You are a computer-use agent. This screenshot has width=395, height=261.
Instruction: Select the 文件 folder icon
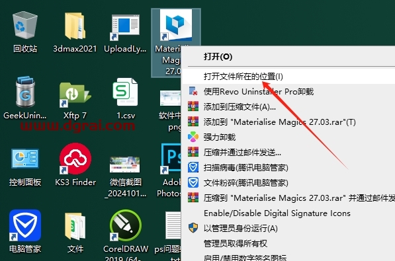tap(75, 226)
